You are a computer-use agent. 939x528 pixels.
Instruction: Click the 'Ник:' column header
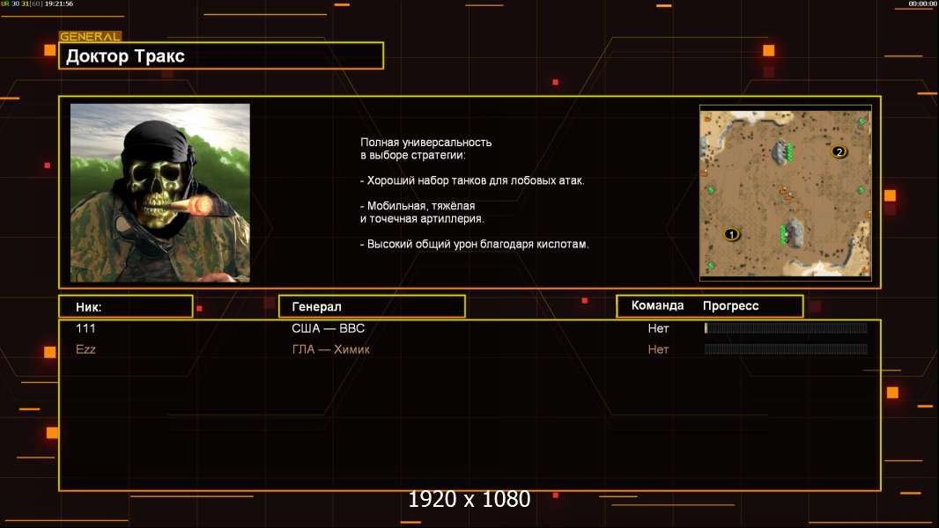[x=126, y=307]
